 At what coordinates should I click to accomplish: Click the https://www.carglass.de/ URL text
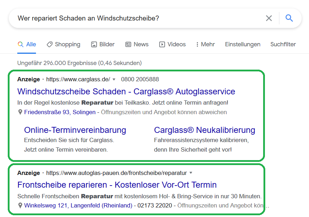click(x=78, y=80)
